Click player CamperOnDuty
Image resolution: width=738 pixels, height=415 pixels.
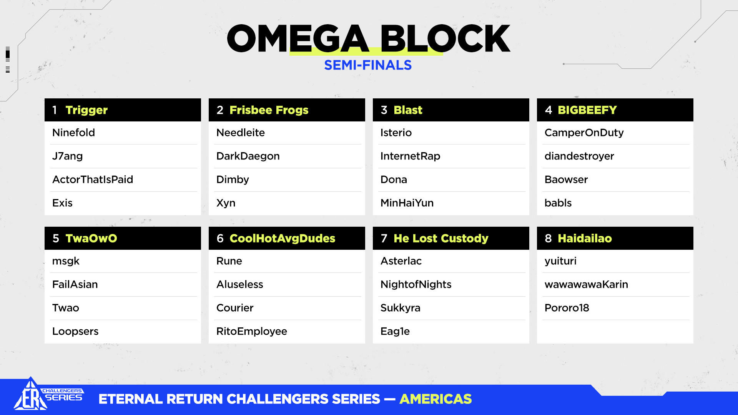pyautogui.click(x=584, y=133)
